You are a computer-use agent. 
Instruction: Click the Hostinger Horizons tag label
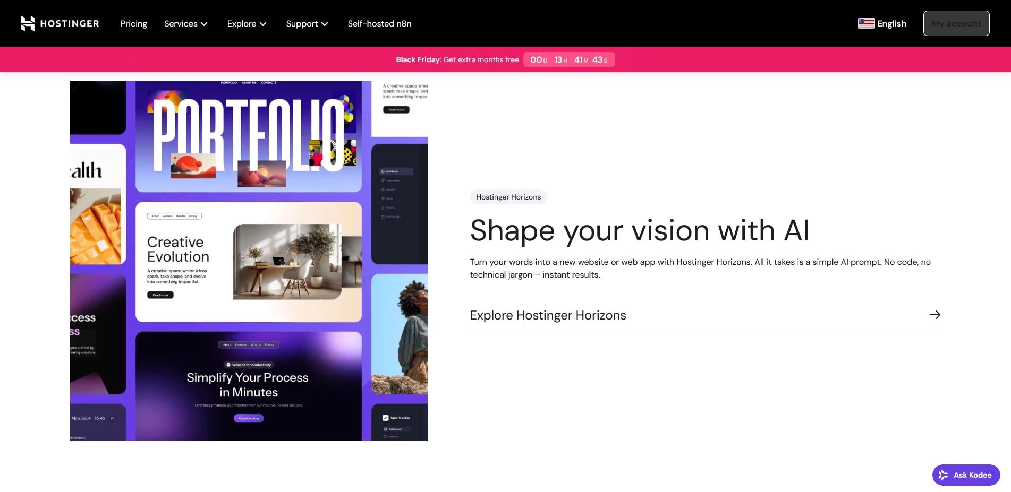[x=508, y=197]
